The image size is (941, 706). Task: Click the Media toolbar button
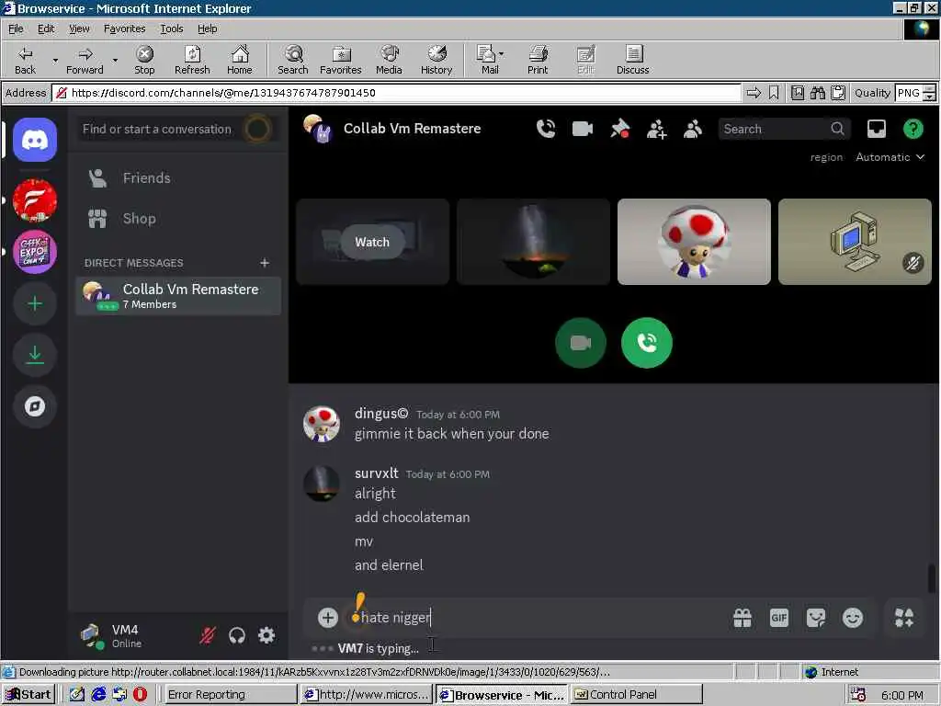[389, 60]
